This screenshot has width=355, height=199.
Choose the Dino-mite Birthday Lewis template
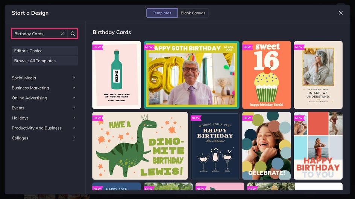coord(140,146)
